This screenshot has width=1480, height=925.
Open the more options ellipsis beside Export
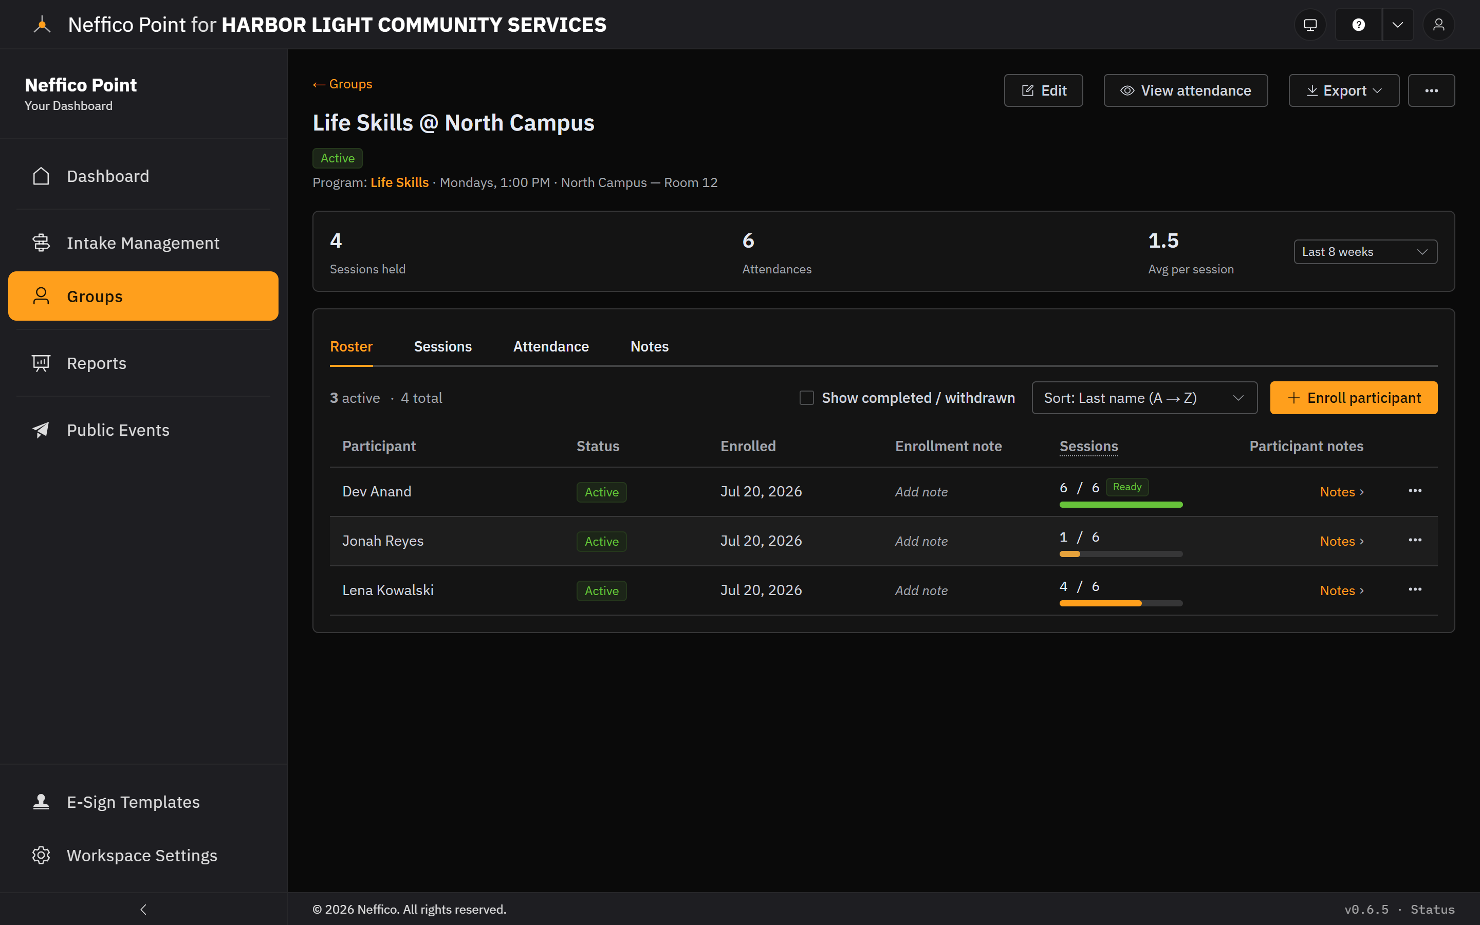[1431, 90]
